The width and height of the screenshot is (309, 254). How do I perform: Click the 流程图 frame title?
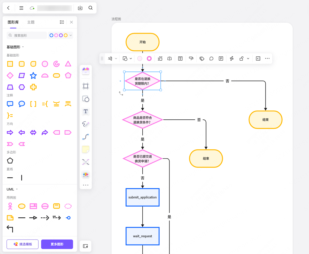click(116, 19)
